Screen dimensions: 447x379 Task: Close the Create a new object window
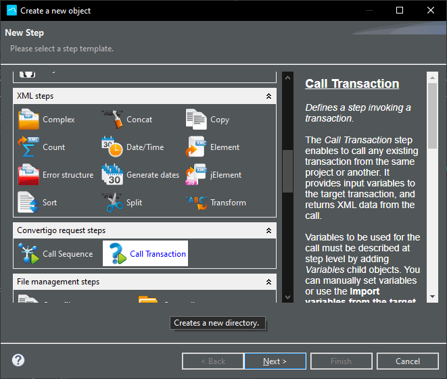click(x=431, y=11)
